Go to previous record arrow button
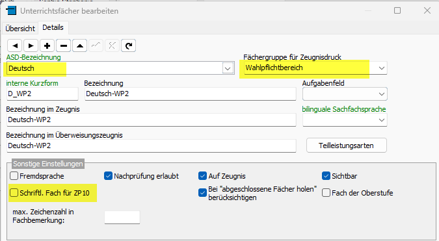Viewport: 439px width, 241px height. click(x=15, y=45)
